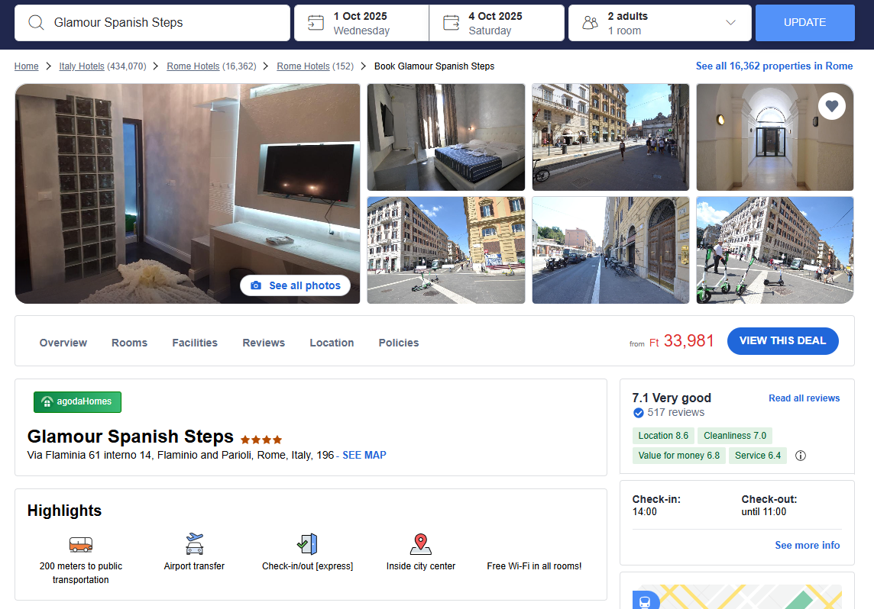Image resolution: width=874 pixels, height=609 pixels.
Task: Click the Glamour Spanish Steps search field
Action: coord(152,23)
